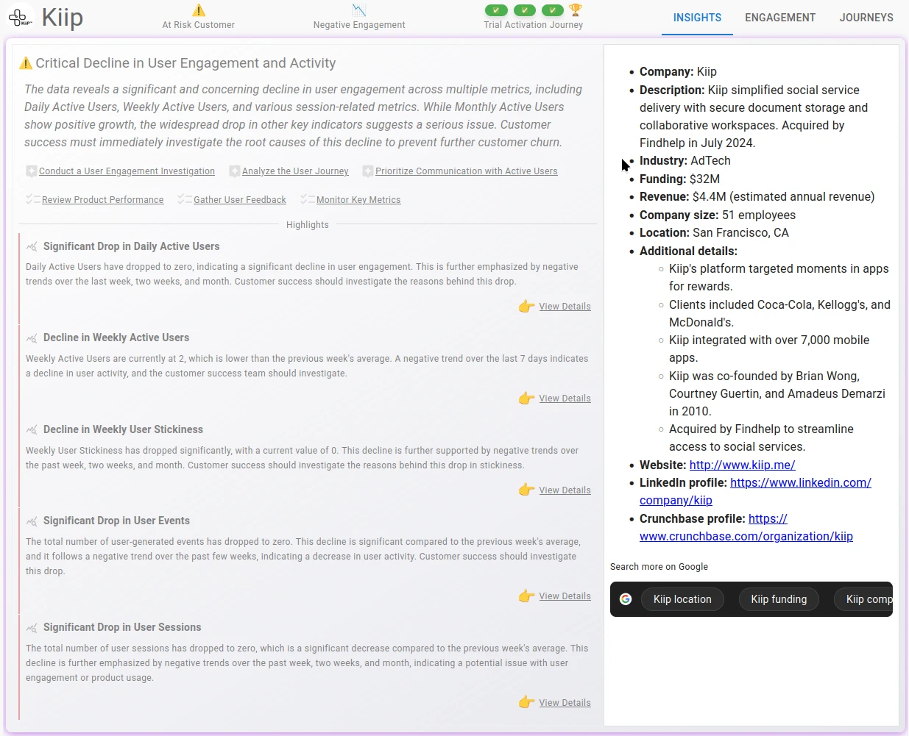Click trend icon beside Significant Drop in Daily Active Users
909x736 pixels.
pyautogui.click(x=32, y=247)
